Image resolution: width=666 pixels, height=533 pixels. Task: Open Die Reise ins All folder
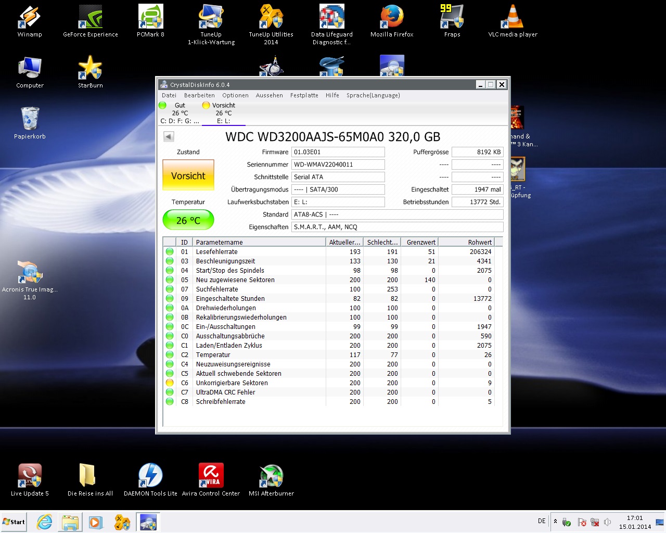pyautogui.click(x=90, y=480)
